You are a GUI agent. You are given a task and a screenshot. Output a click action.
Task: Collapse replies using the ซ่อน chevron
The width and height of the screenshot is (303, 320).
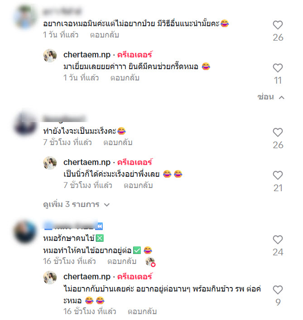[x=271, y=97]
